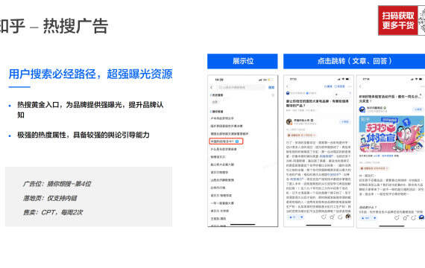Click bullet text 极强的热度属性，具备较强的舆论引导能力
Image resolution: width=425 pixels, height=268 pixels.
(84, 135)
